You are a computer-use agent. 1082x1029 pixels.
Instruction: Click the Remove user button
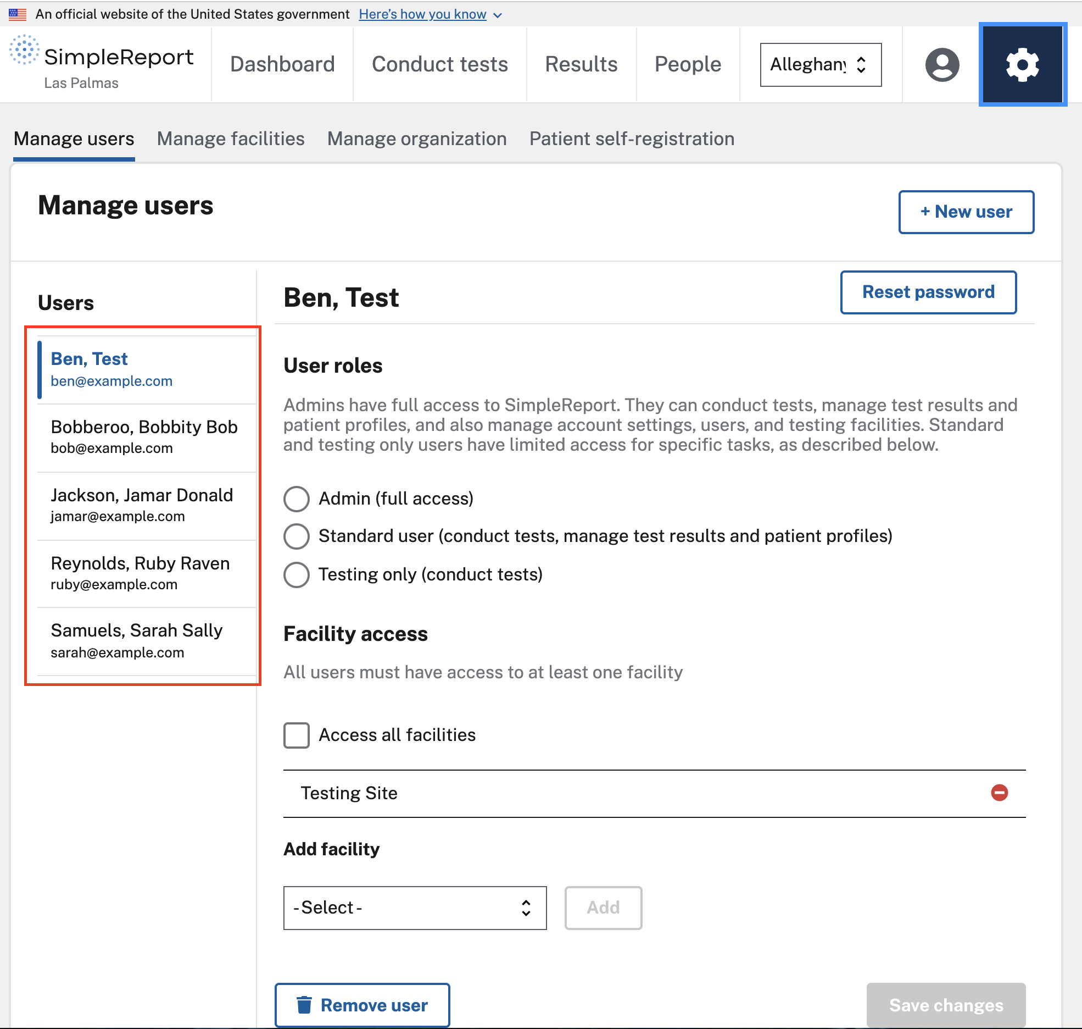click(362, 1005)
